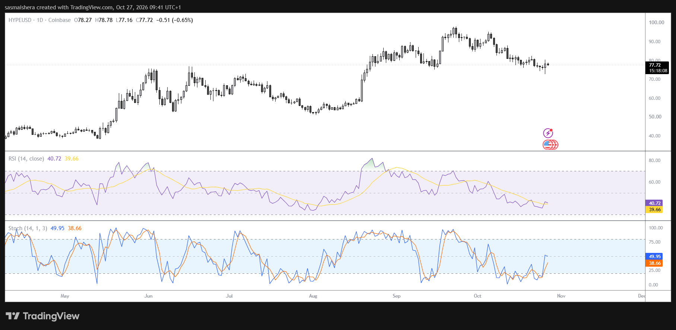
Task: Select the 1D interval text in the legend
Action: (40, 20)
